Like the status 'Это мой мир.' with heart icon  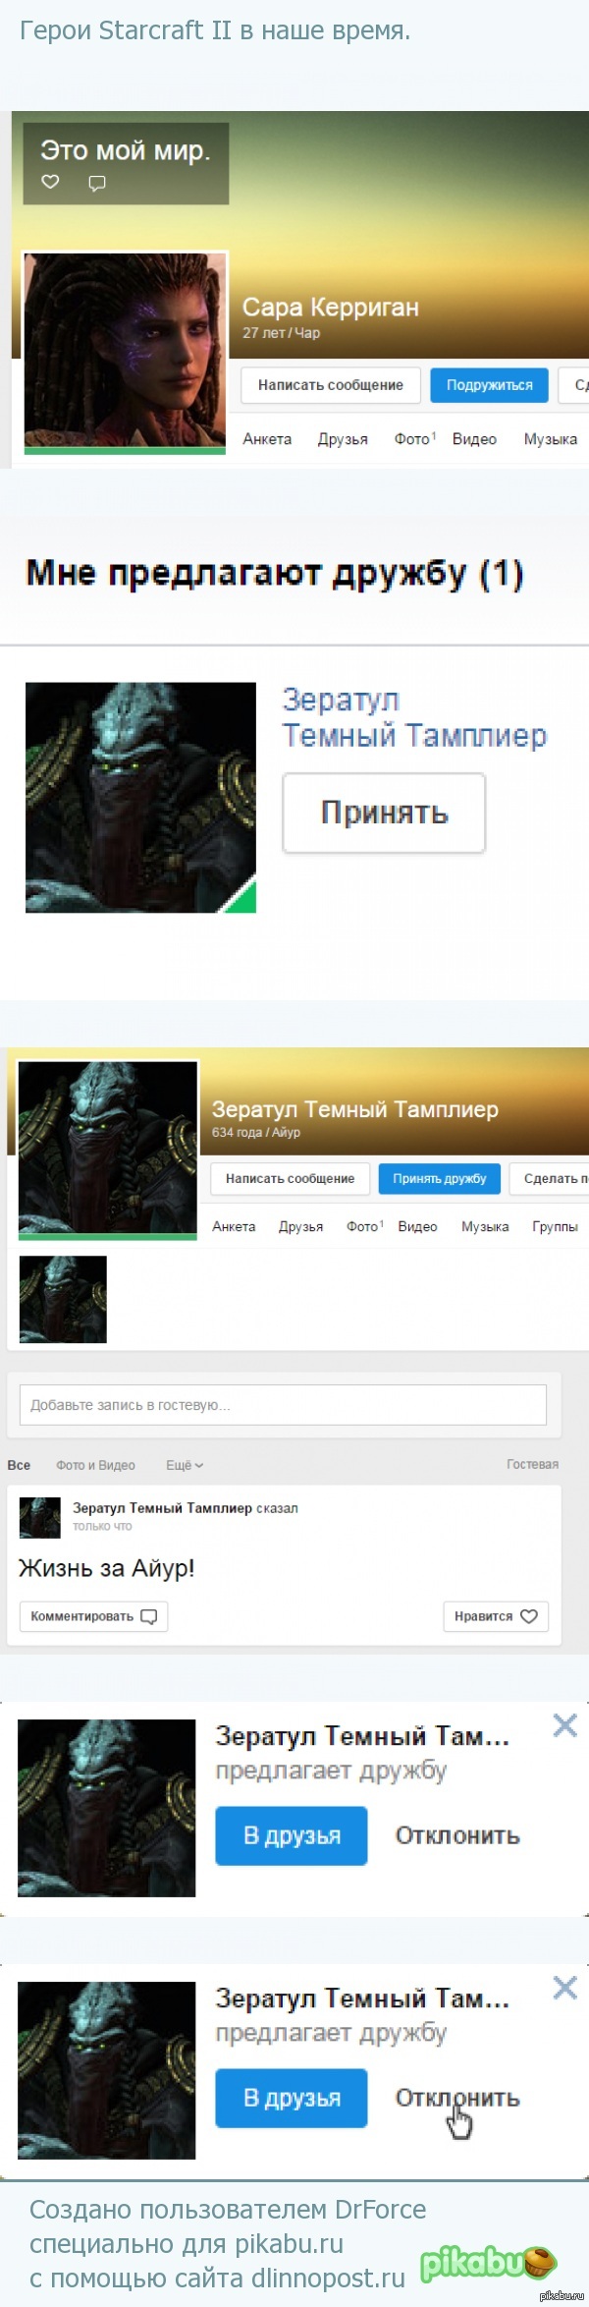50,182
